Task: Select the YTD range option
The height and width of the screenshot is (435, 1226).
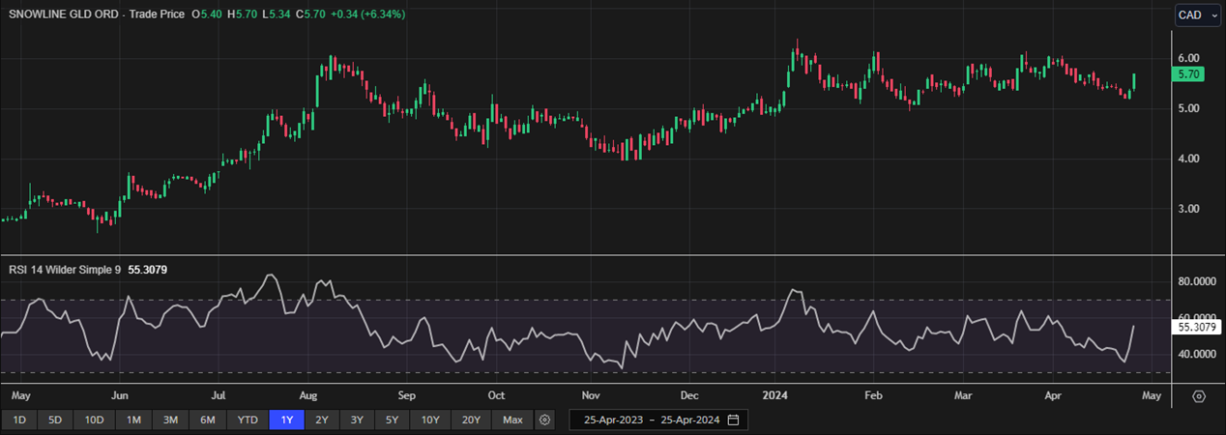Action: 248,420
